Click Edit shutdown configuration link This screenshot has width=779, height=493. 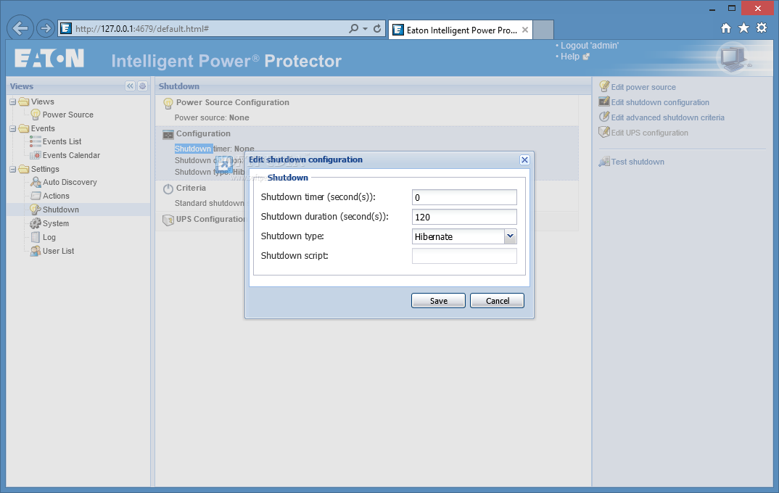(660, 102)
